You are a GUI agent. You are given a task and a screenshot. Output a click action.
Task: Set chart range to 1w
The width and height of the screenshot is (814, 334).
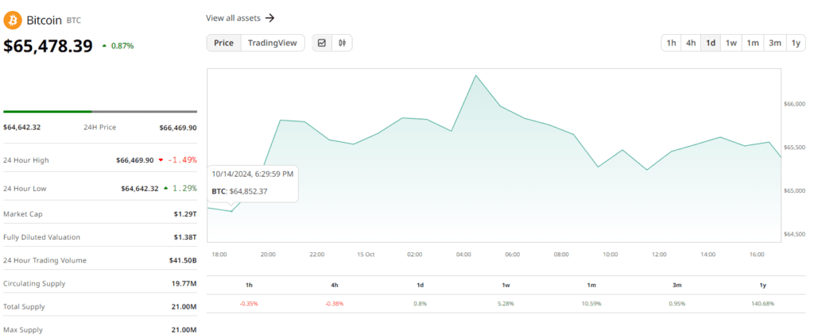(731, 43)
